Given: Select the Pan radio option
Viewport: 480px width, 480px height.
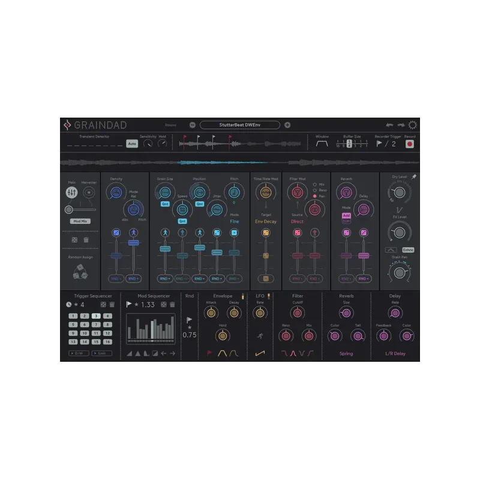Looking at the screenshot, I should [314, 196].
